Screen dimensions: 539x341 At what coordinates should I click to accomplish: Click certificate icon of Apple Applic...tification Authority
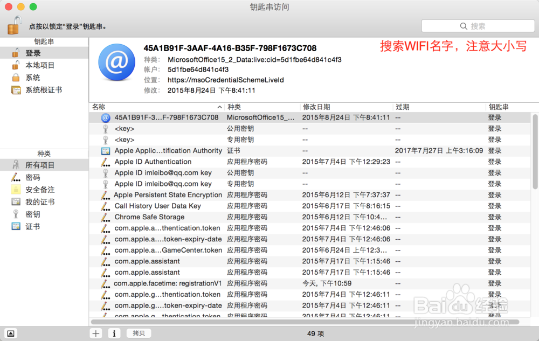click(106, 151)
